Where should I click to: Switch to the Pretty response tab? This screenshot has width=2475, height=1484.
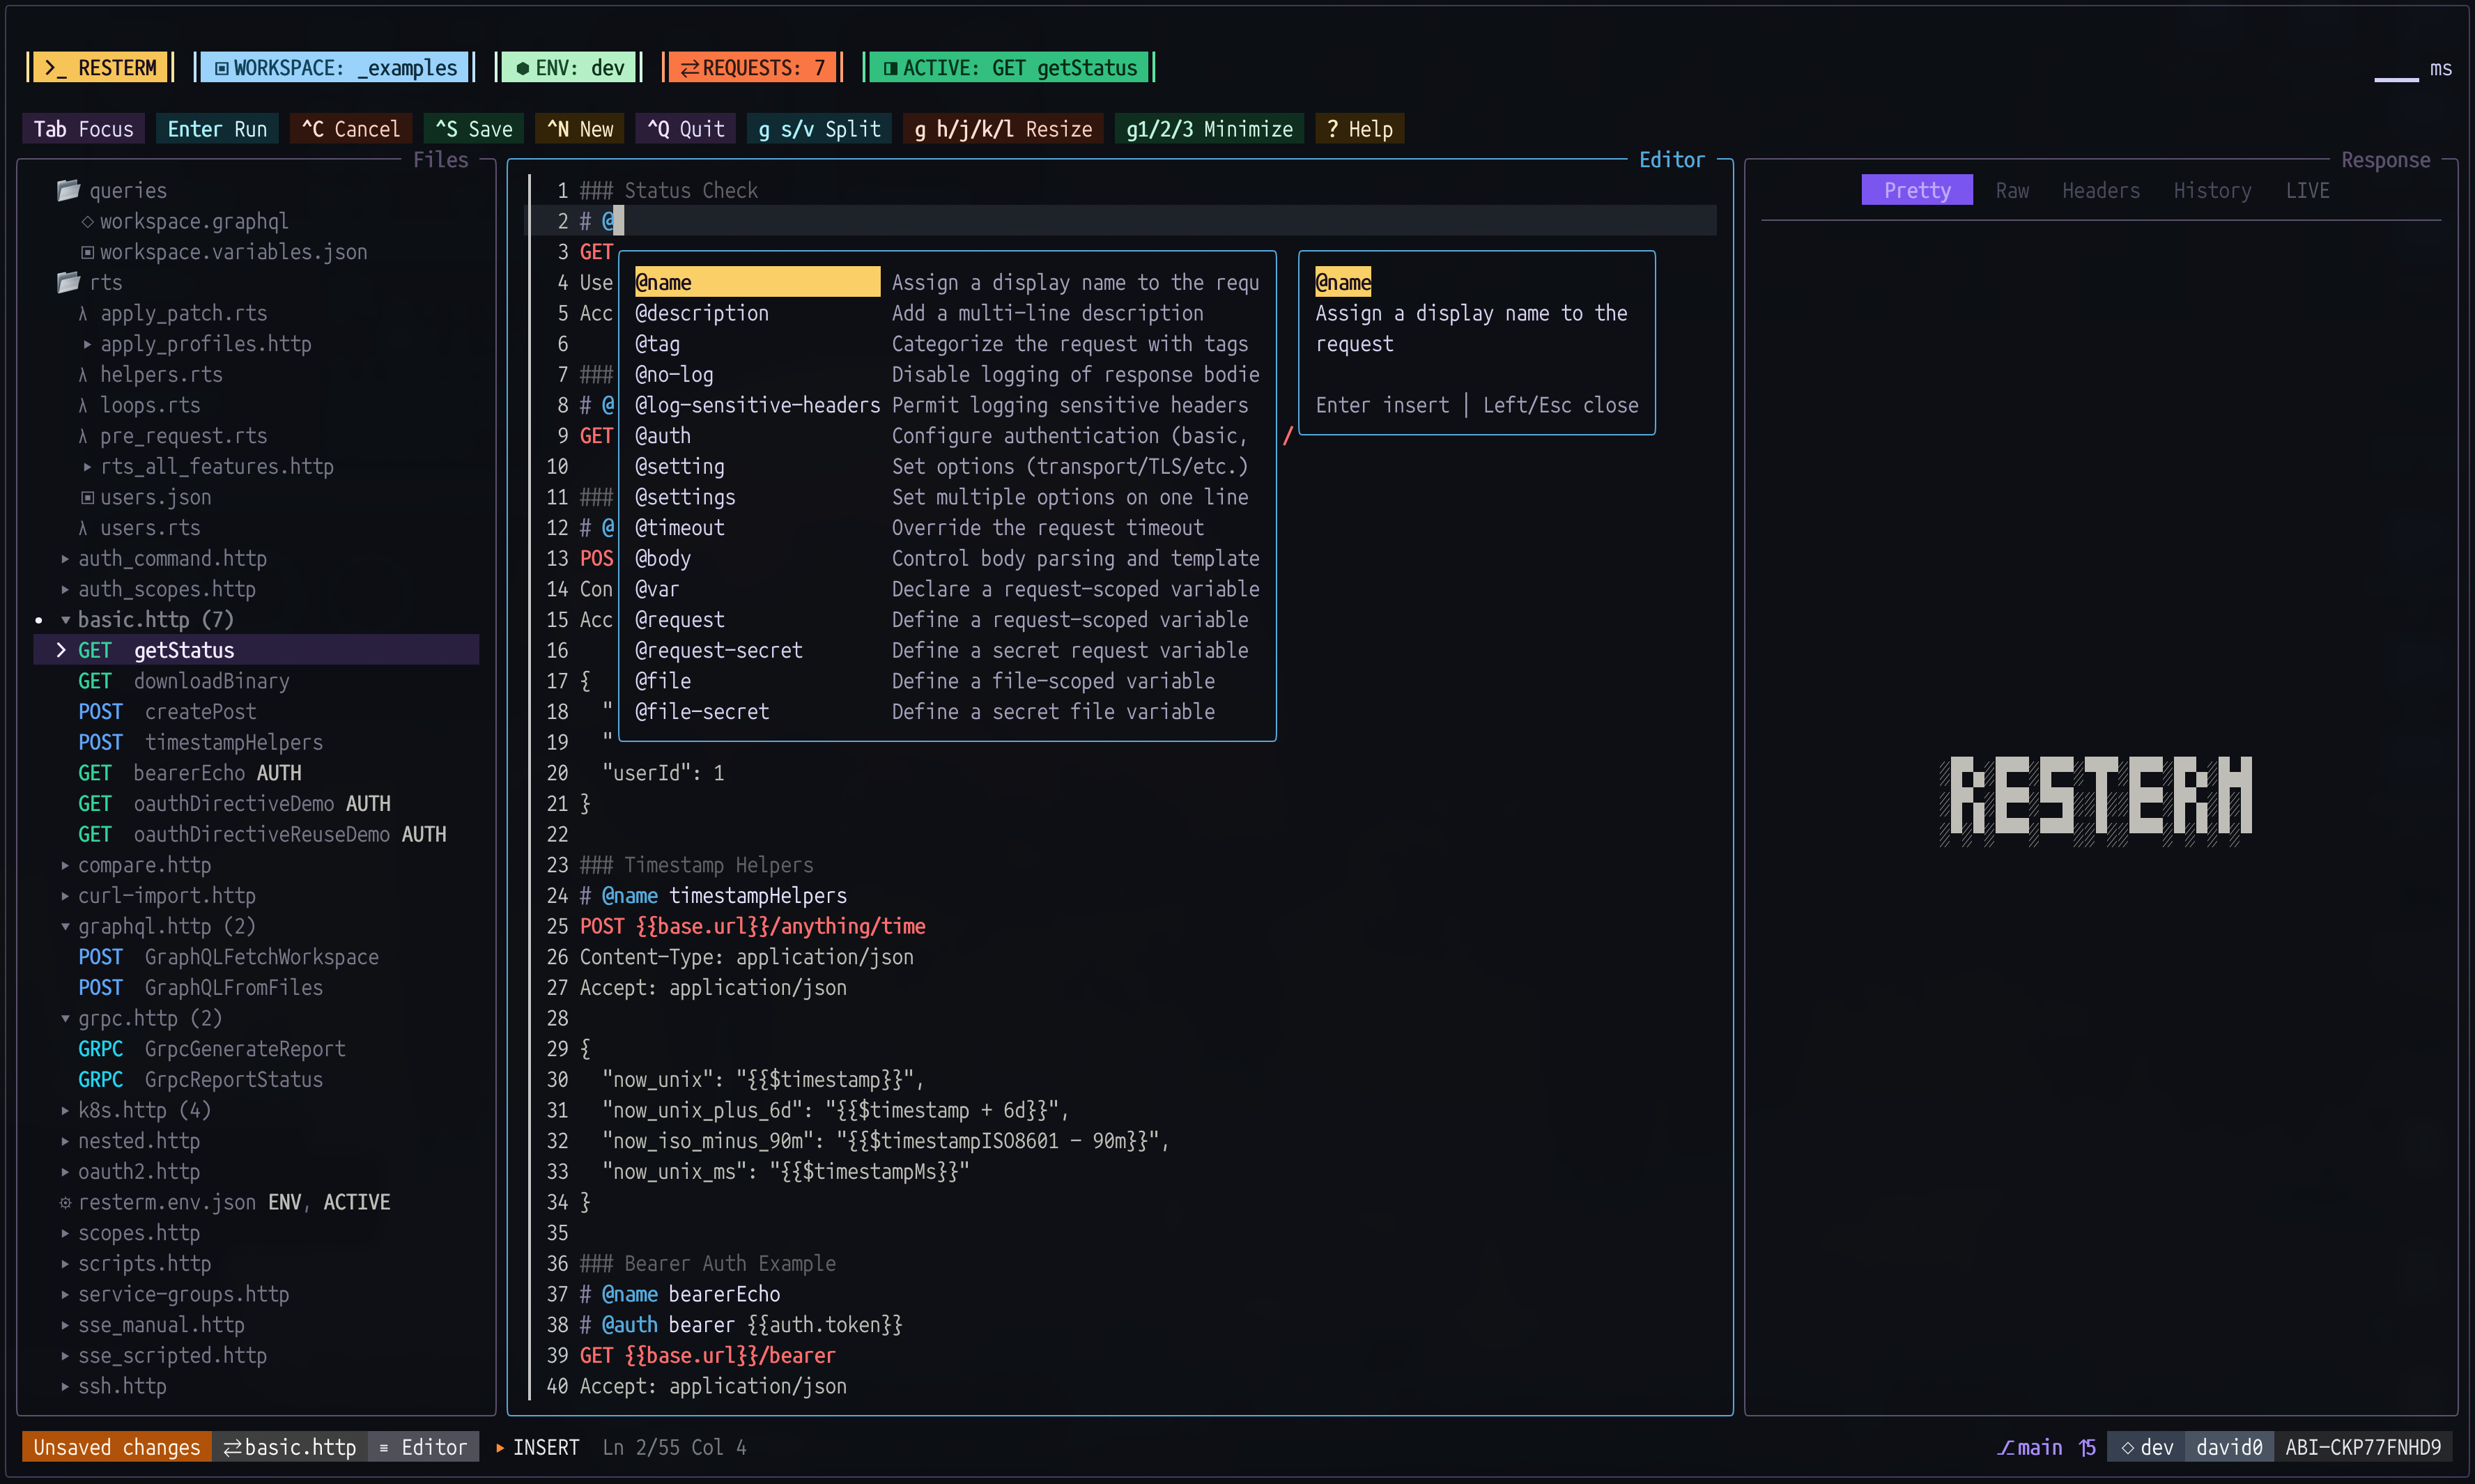tap(1916, 190)
